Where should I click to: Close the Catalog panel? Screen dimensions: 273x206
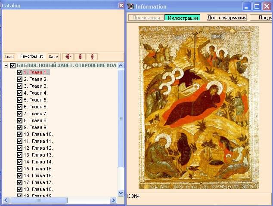[x=121, y=6]
